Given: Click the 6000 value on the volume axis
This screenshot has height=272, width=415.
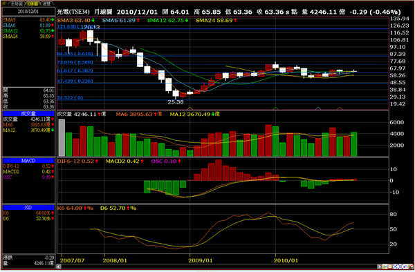Looking at the screenshot, I should 397,122.
